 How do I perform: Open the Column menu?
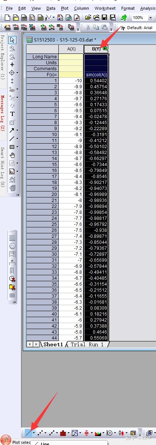pyautogui.click(x=82, y=8)
